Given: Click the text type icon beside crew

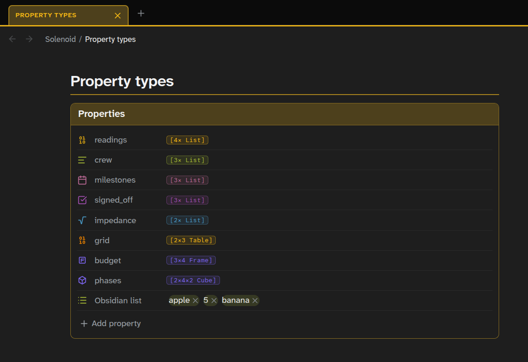Looking at the screenshot, I should (x=82, y=160).
